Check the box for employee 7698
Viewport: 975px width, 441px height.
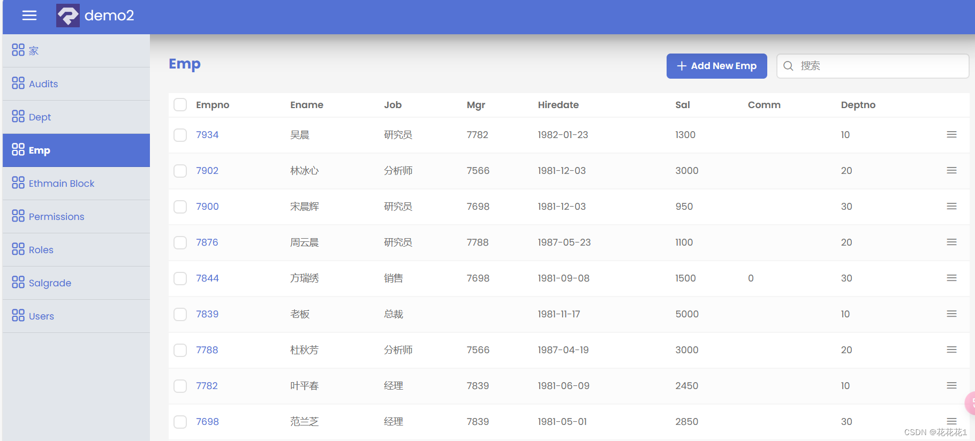tap(180, 422)
